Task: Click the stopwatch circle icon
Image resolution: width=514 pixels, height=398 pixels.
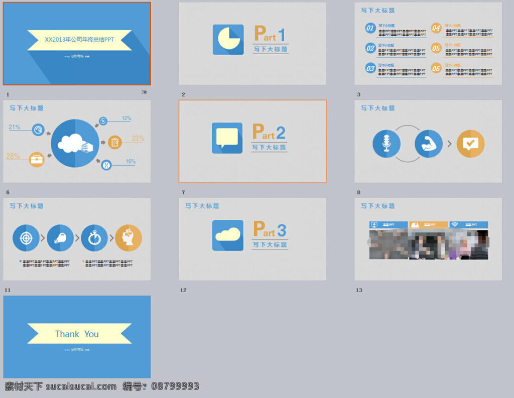Action: click(x=94, y=238)
